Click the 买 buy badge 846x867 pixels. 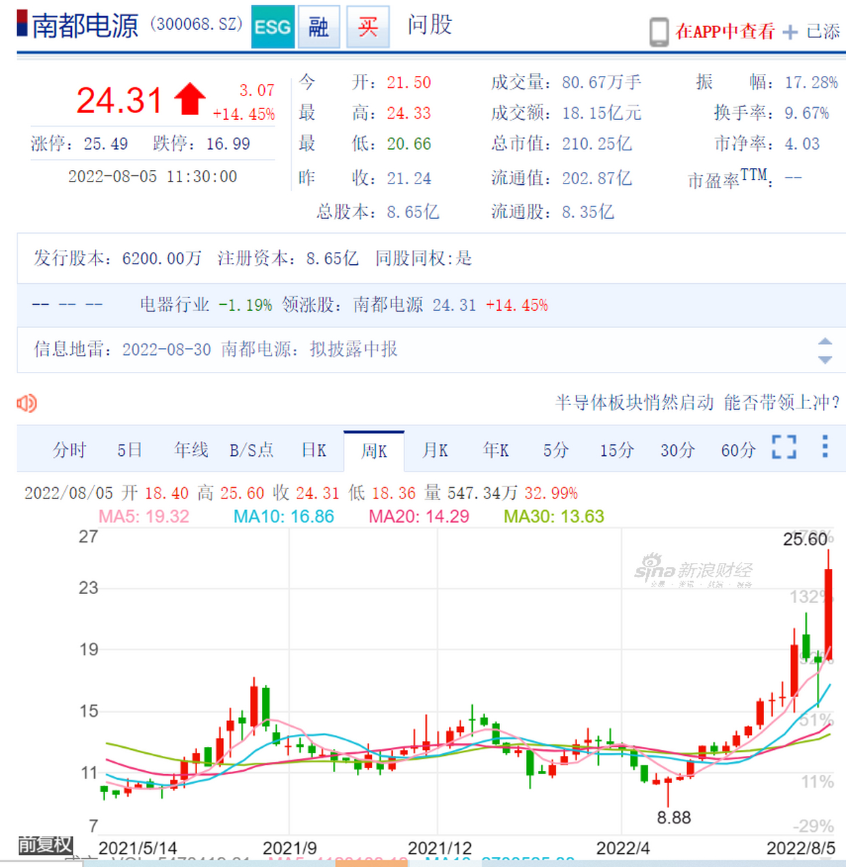(x=368, y=27)
